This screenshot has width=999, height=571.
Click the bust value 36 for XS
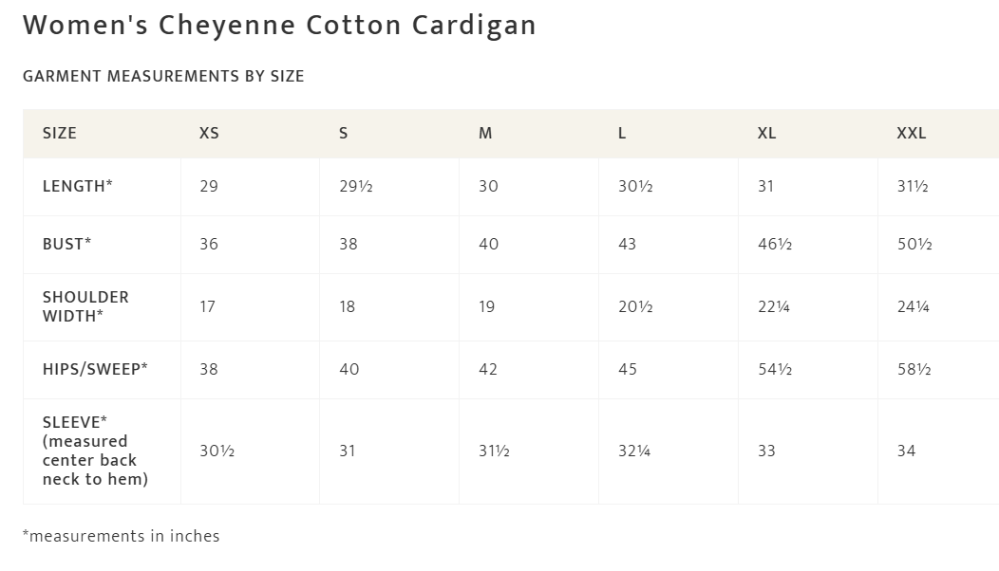(x=209, y=244)
